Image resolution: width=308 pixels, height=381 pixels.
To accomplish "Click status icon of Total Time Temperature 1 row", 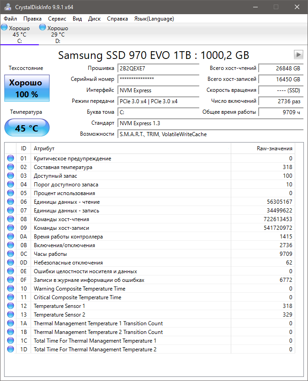I will point(11,340).
